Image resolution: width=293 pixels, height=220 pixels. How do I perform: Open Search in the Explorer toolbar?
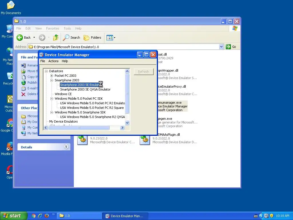point(71,38)
